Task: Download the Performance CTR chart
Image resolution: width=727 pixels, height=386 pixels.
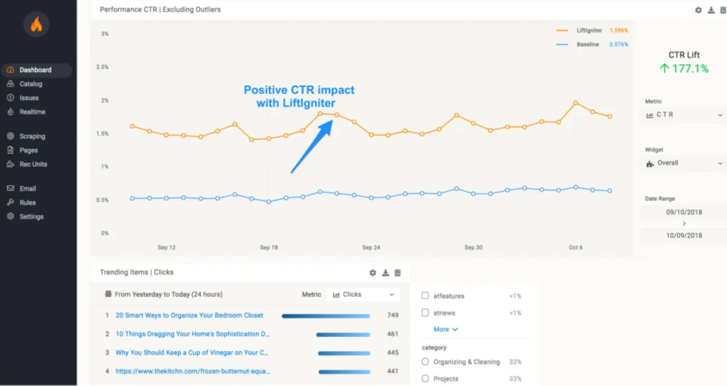Action: pos(711,10)
